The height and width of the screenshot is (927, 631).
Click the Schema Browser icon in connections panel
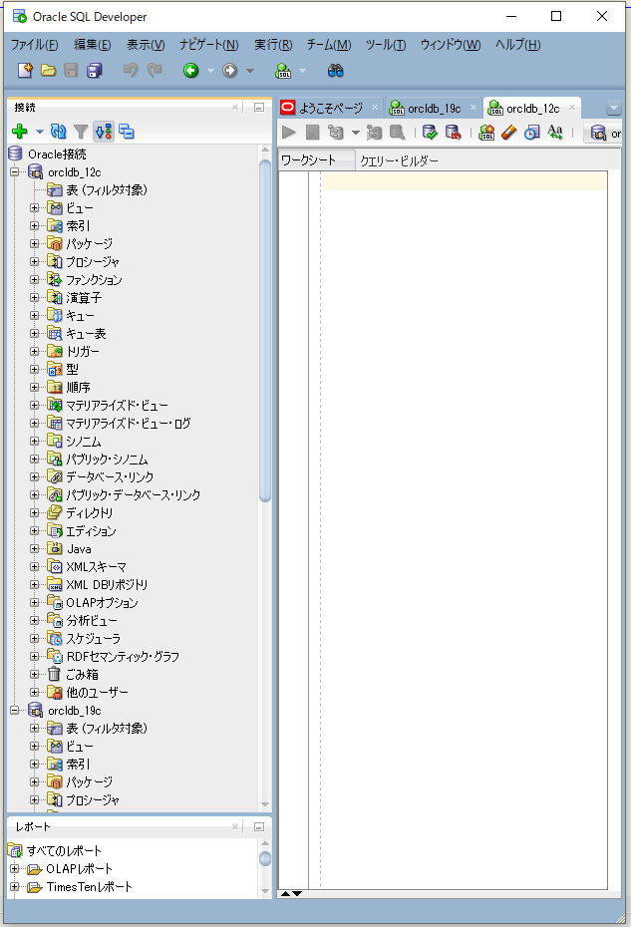127,132
